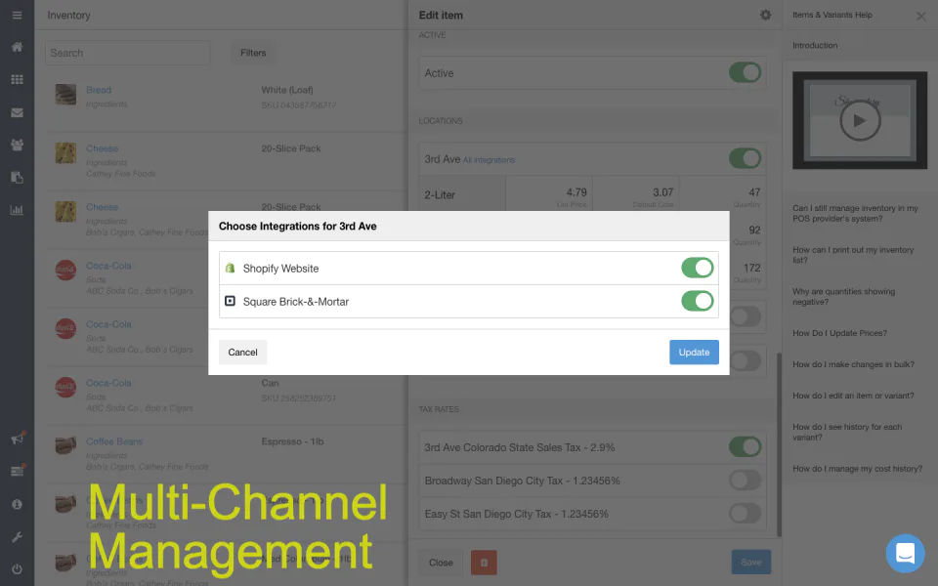Open help: see history for each variant

(x=847, y=432)
